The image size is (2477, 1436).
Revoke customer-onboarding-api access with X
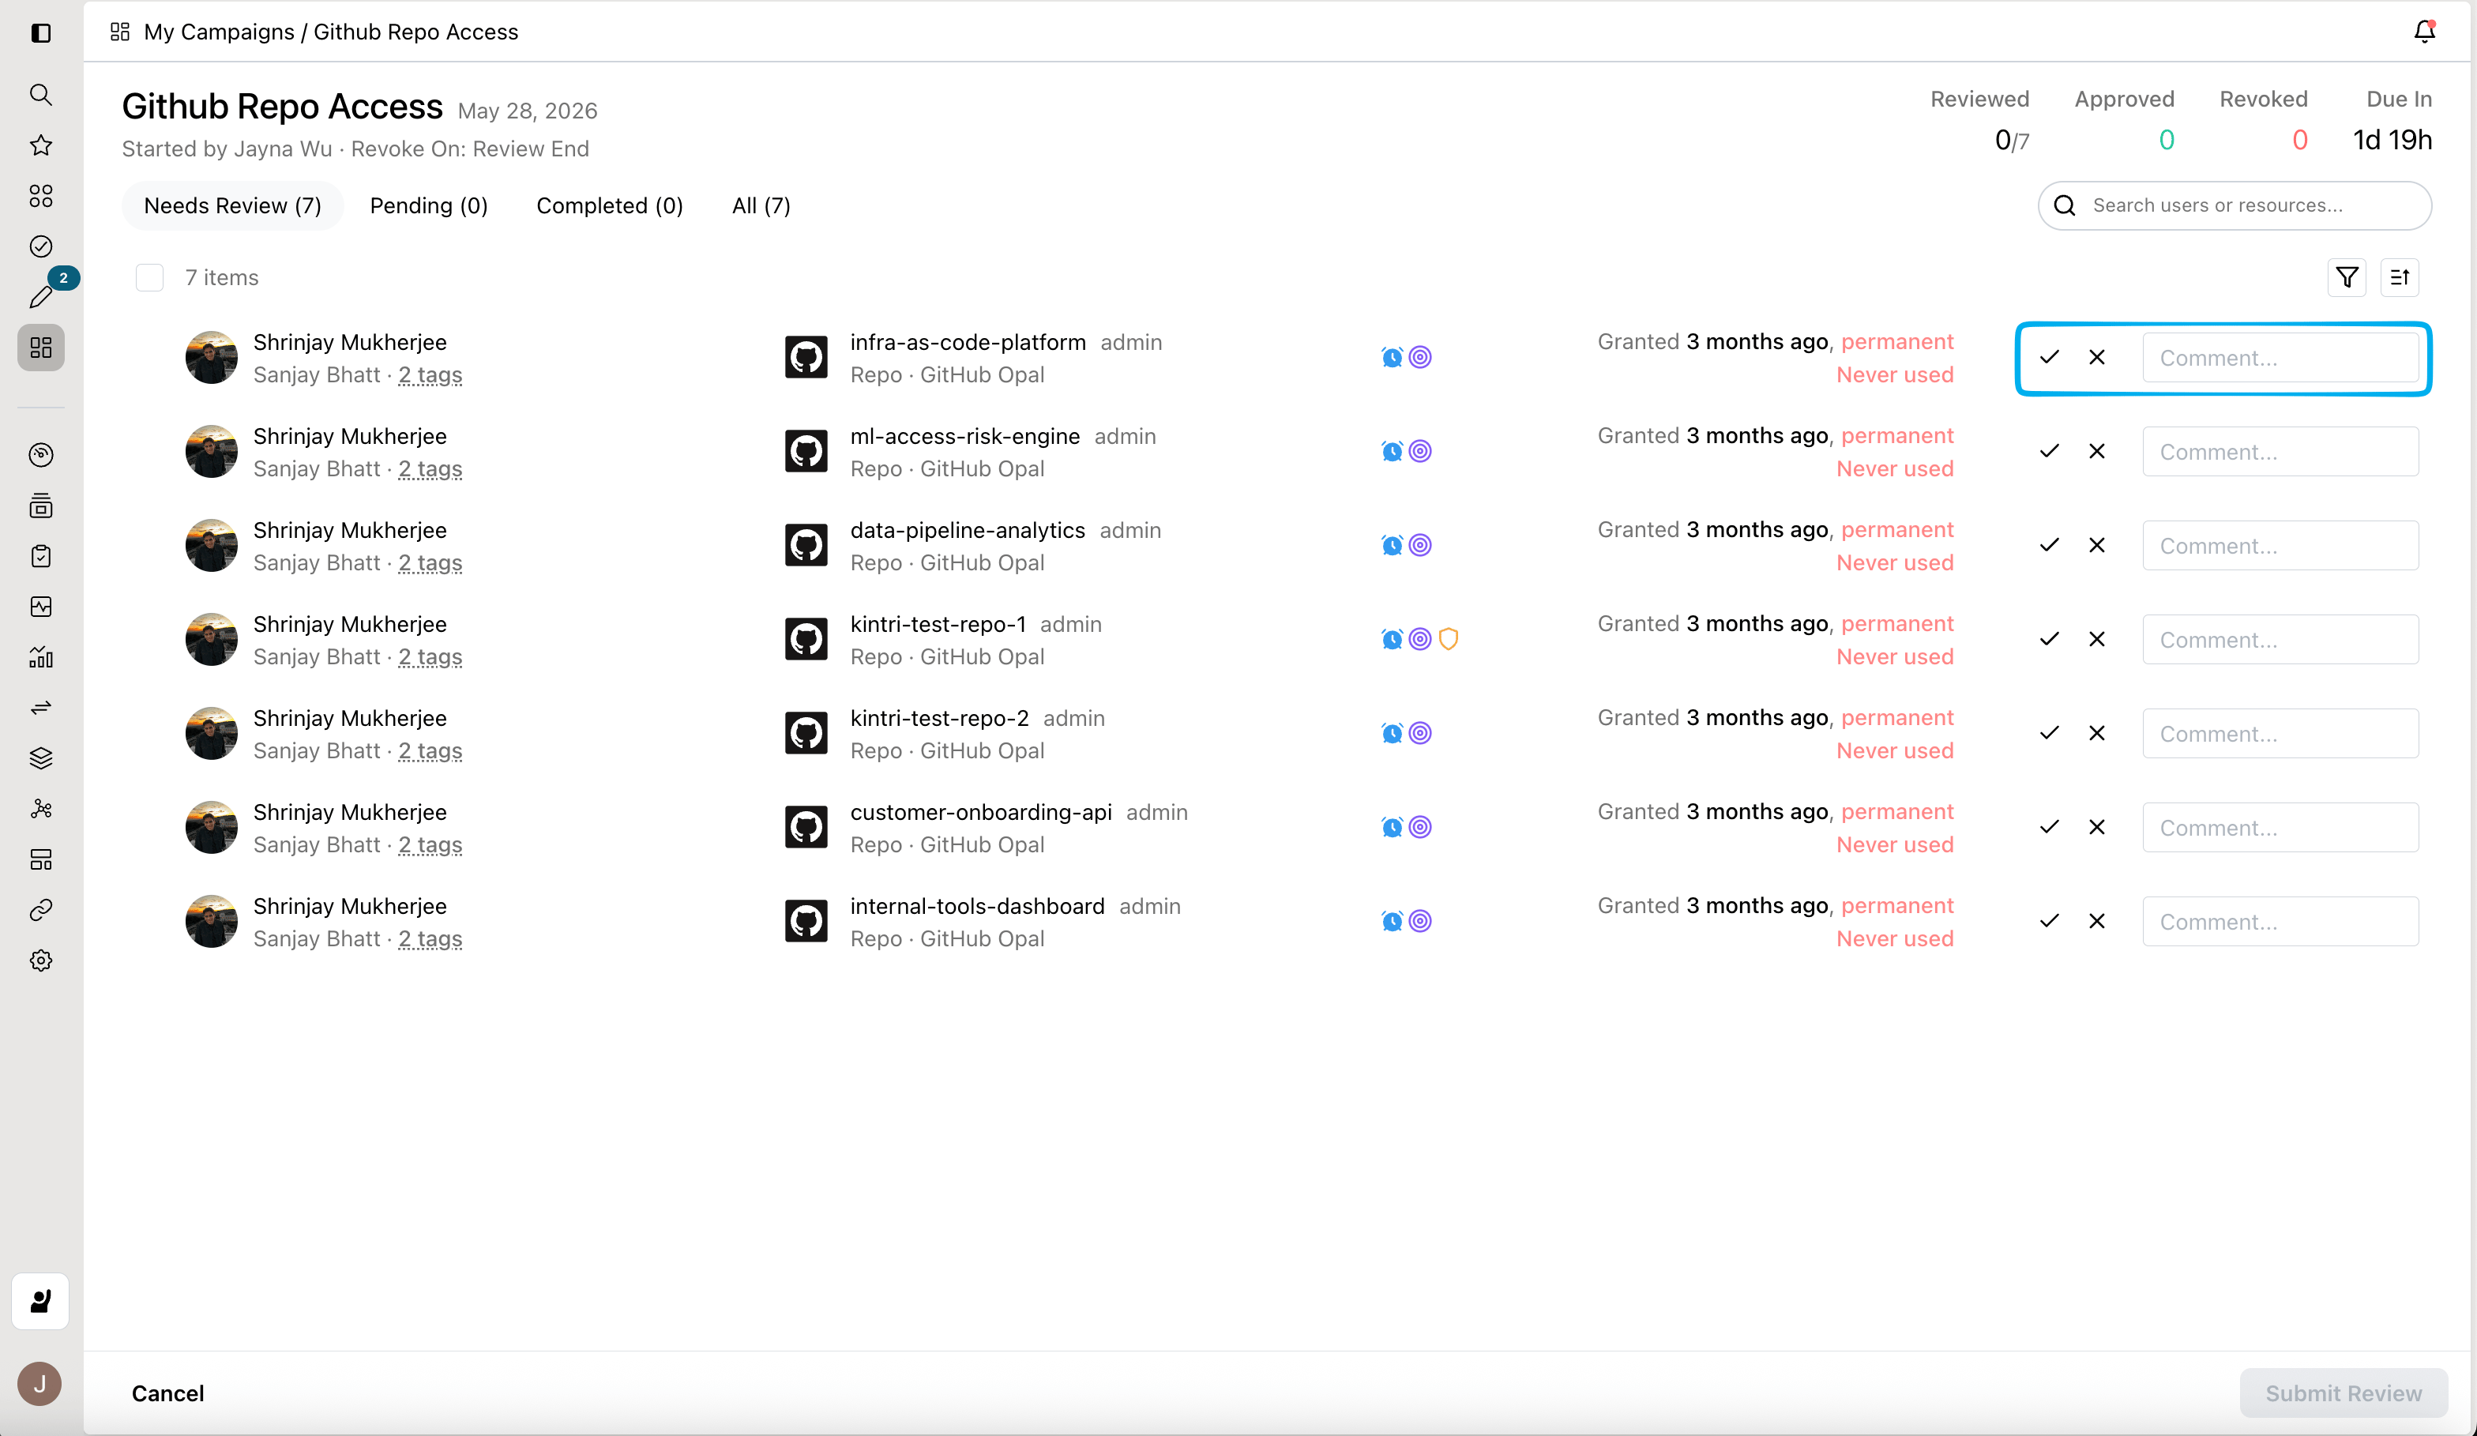click(x=2096, y=827)
